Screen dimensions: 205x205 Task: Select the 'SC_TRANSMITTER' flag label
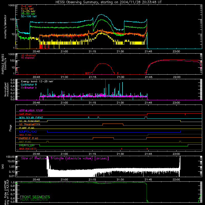[29, 124]
